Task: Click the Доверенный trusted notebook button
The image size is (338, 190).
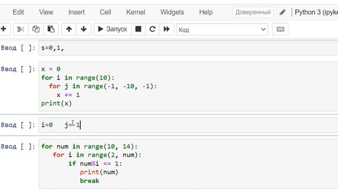Action: pos(253,12)
